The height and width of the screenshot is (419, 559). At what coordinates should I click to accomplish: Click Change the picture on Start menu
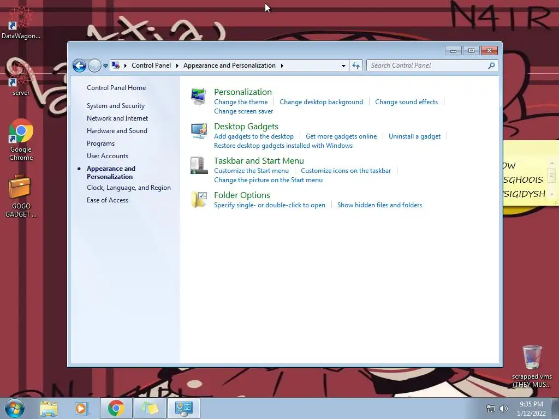[268, 180]
